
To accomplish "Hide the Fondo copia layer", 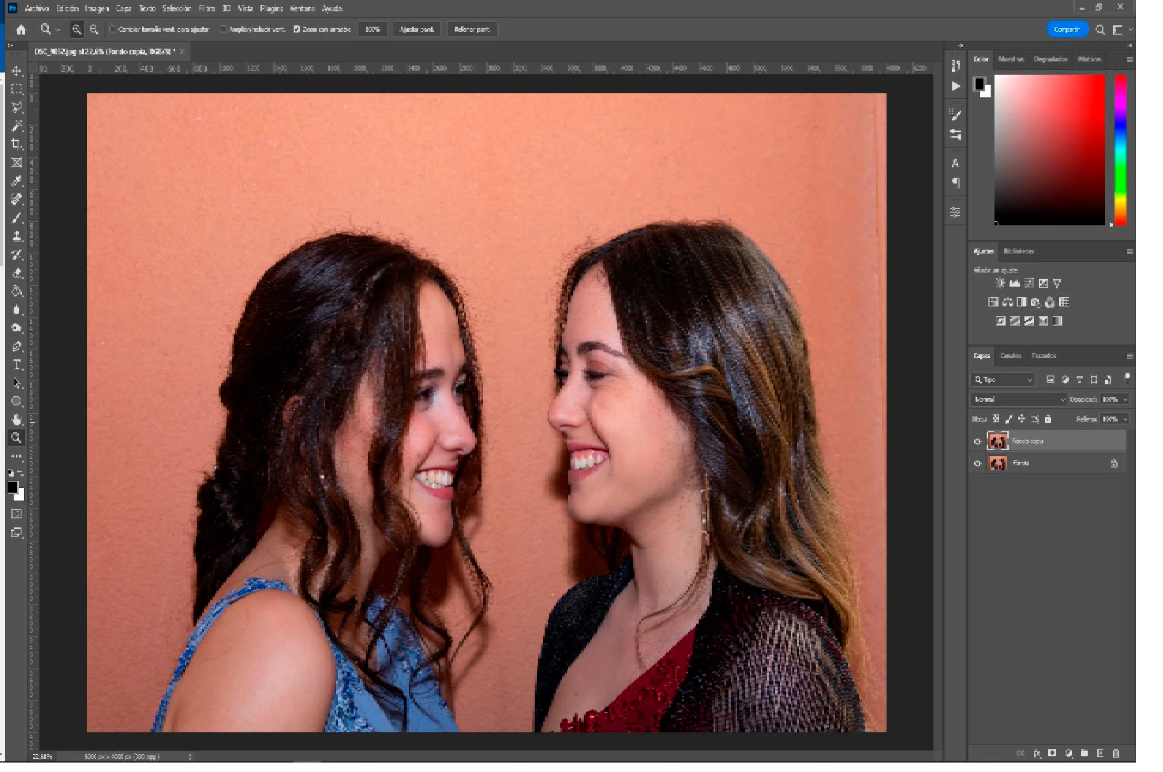I will (977, 442).
